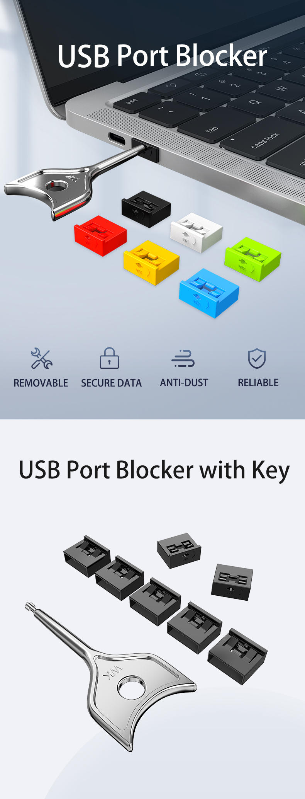Select the red USB port blocker
This screenshot has width=305, height=799.
point(100,236)
